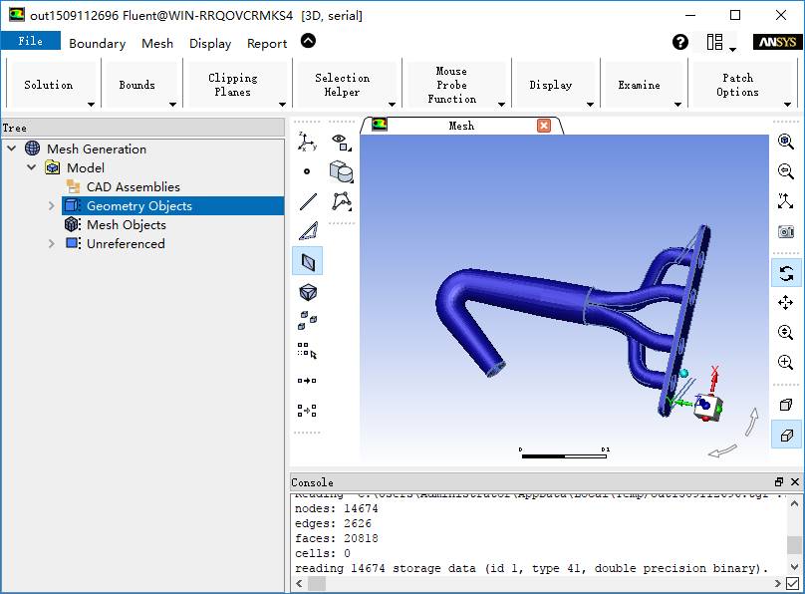Toggle the checkbox at console bottom-right
The height and width of the screenshot is (594, 805).
click(x=793, y=583)
